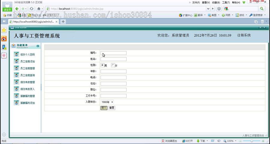Click the trash bin icon on tab bar

[x=262, y=22]
